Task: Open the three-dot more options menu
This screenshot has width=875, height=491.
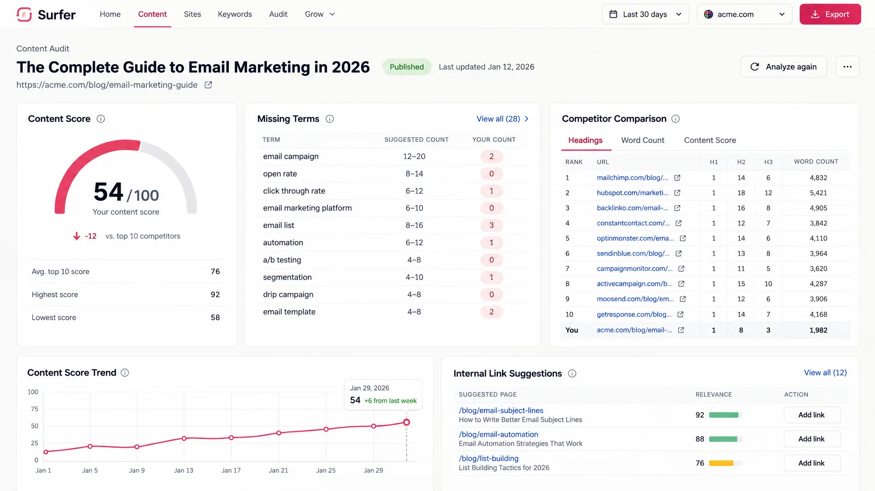Action: (x=847, y=67)
